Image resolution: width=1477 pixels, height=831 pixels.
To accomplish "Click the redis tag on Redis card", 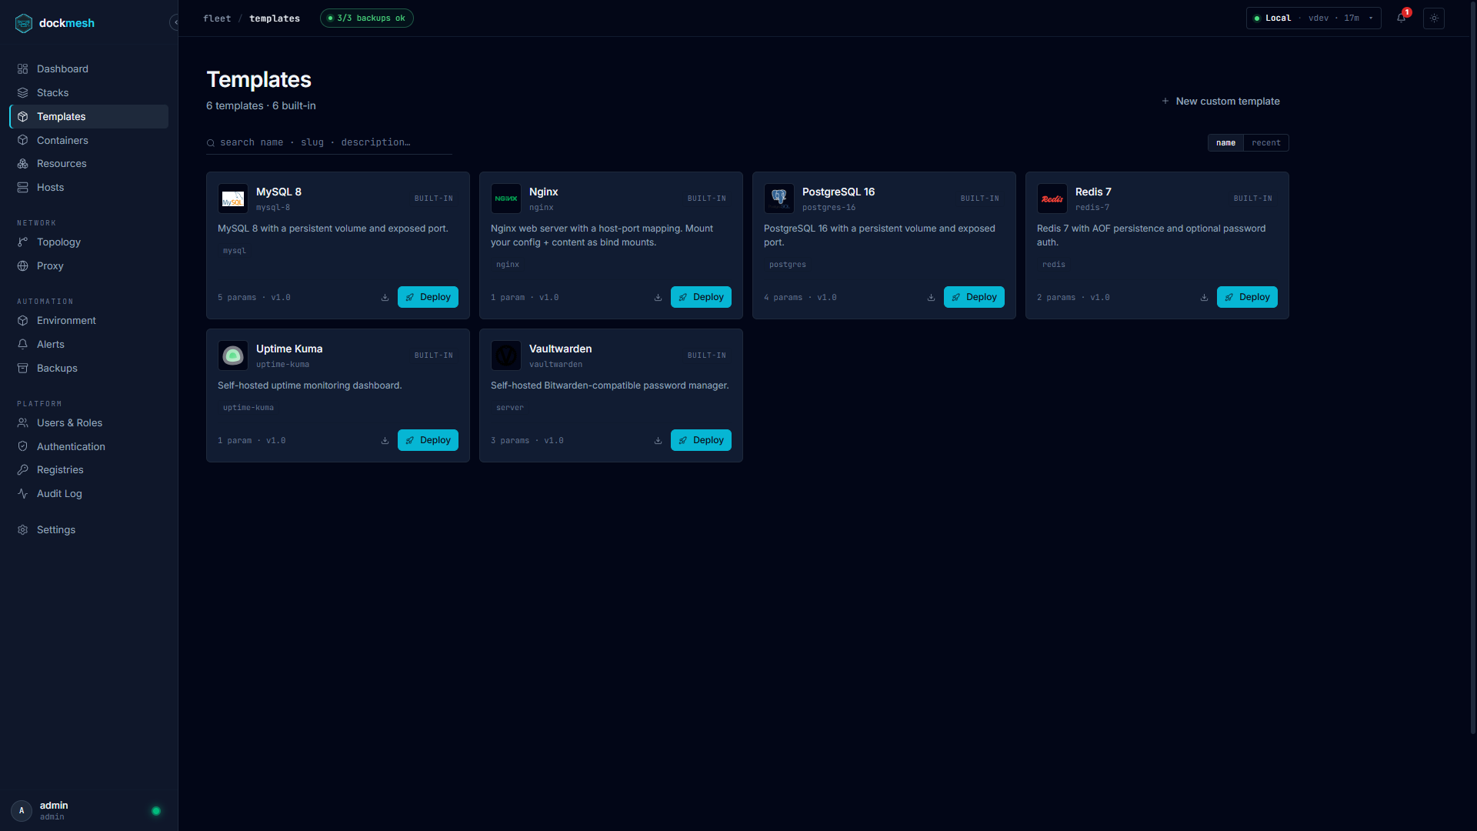I will click(x=1054, y=265).
